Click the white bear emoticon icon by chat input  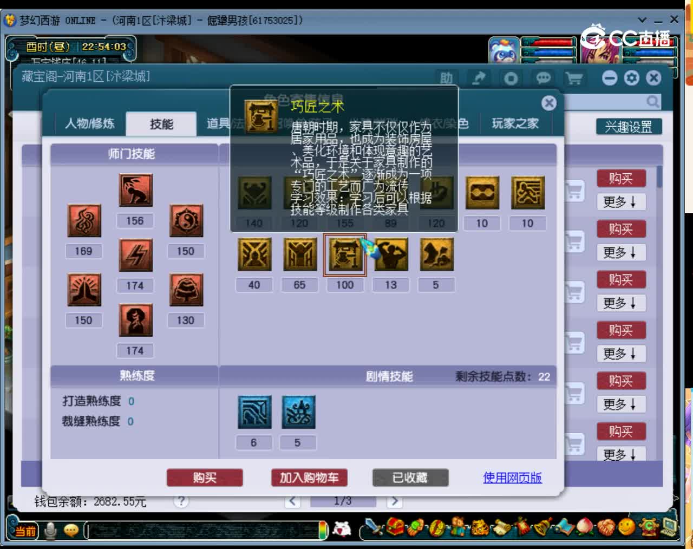(x=342, y=529)
